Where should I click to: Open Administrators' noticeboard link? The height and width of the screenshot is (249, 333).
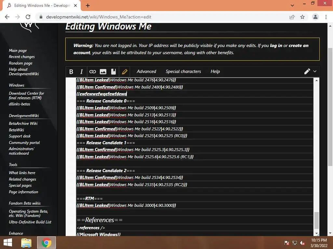tap(21, 151)
